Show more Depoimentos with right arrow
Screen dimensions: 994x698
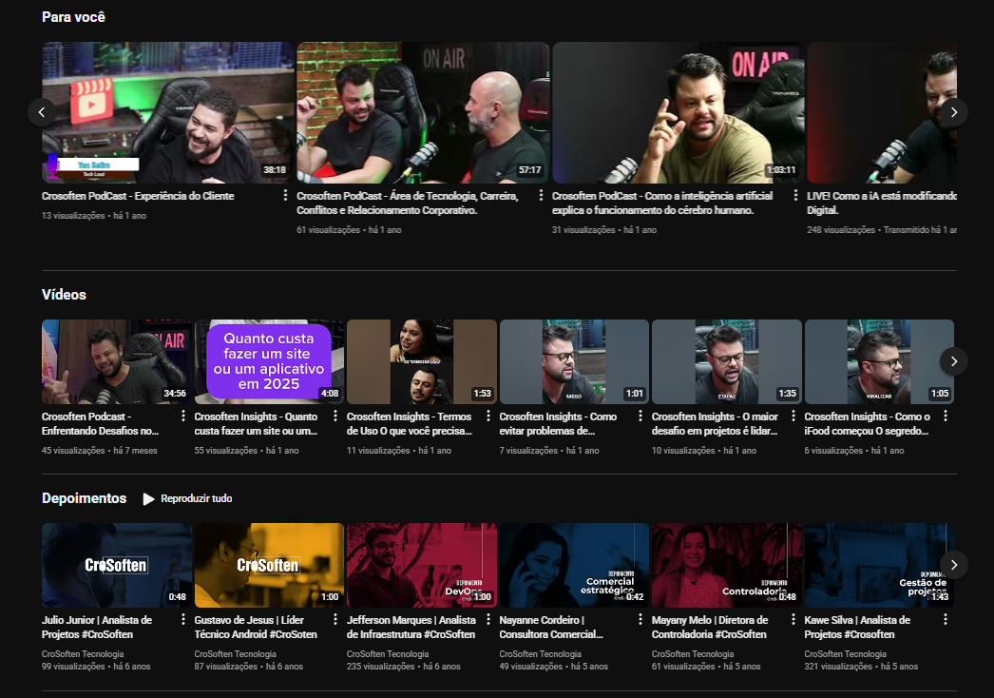[953, 564]
